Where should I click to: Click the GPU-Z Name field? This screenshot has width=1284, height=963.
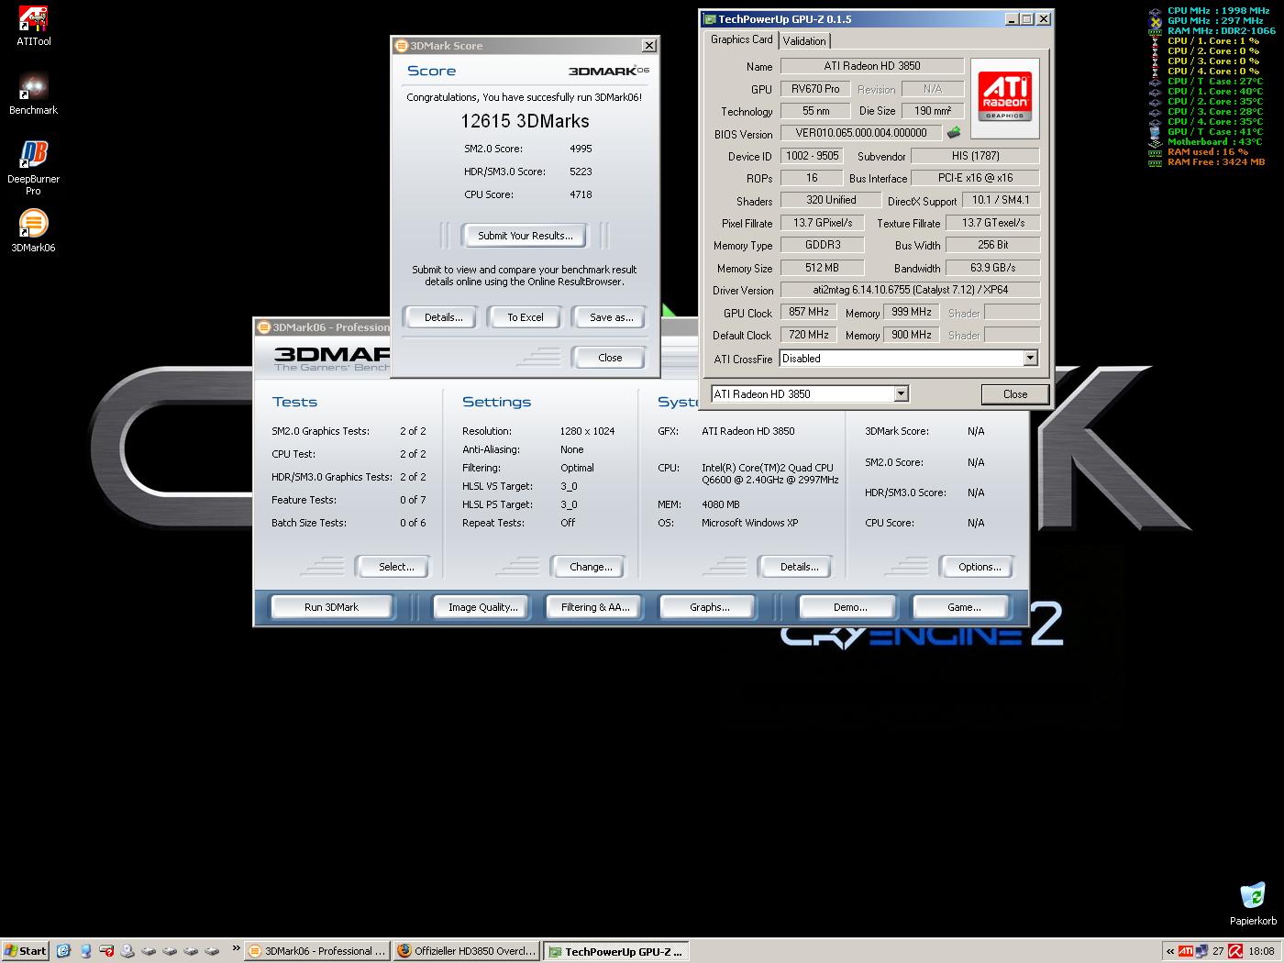click(x=871, y=66)
